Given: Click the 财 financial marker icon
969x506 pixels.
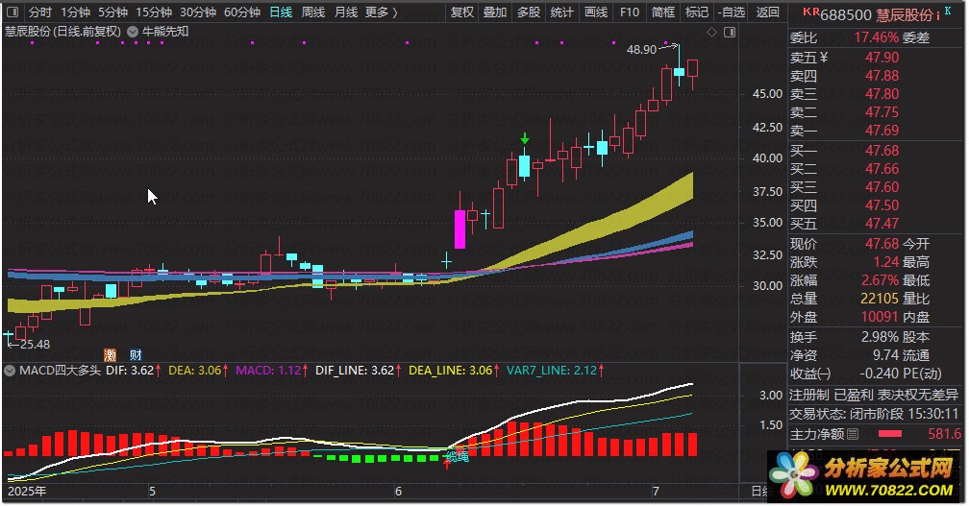Looking at the screenshot, I should [x=136, y=355].
